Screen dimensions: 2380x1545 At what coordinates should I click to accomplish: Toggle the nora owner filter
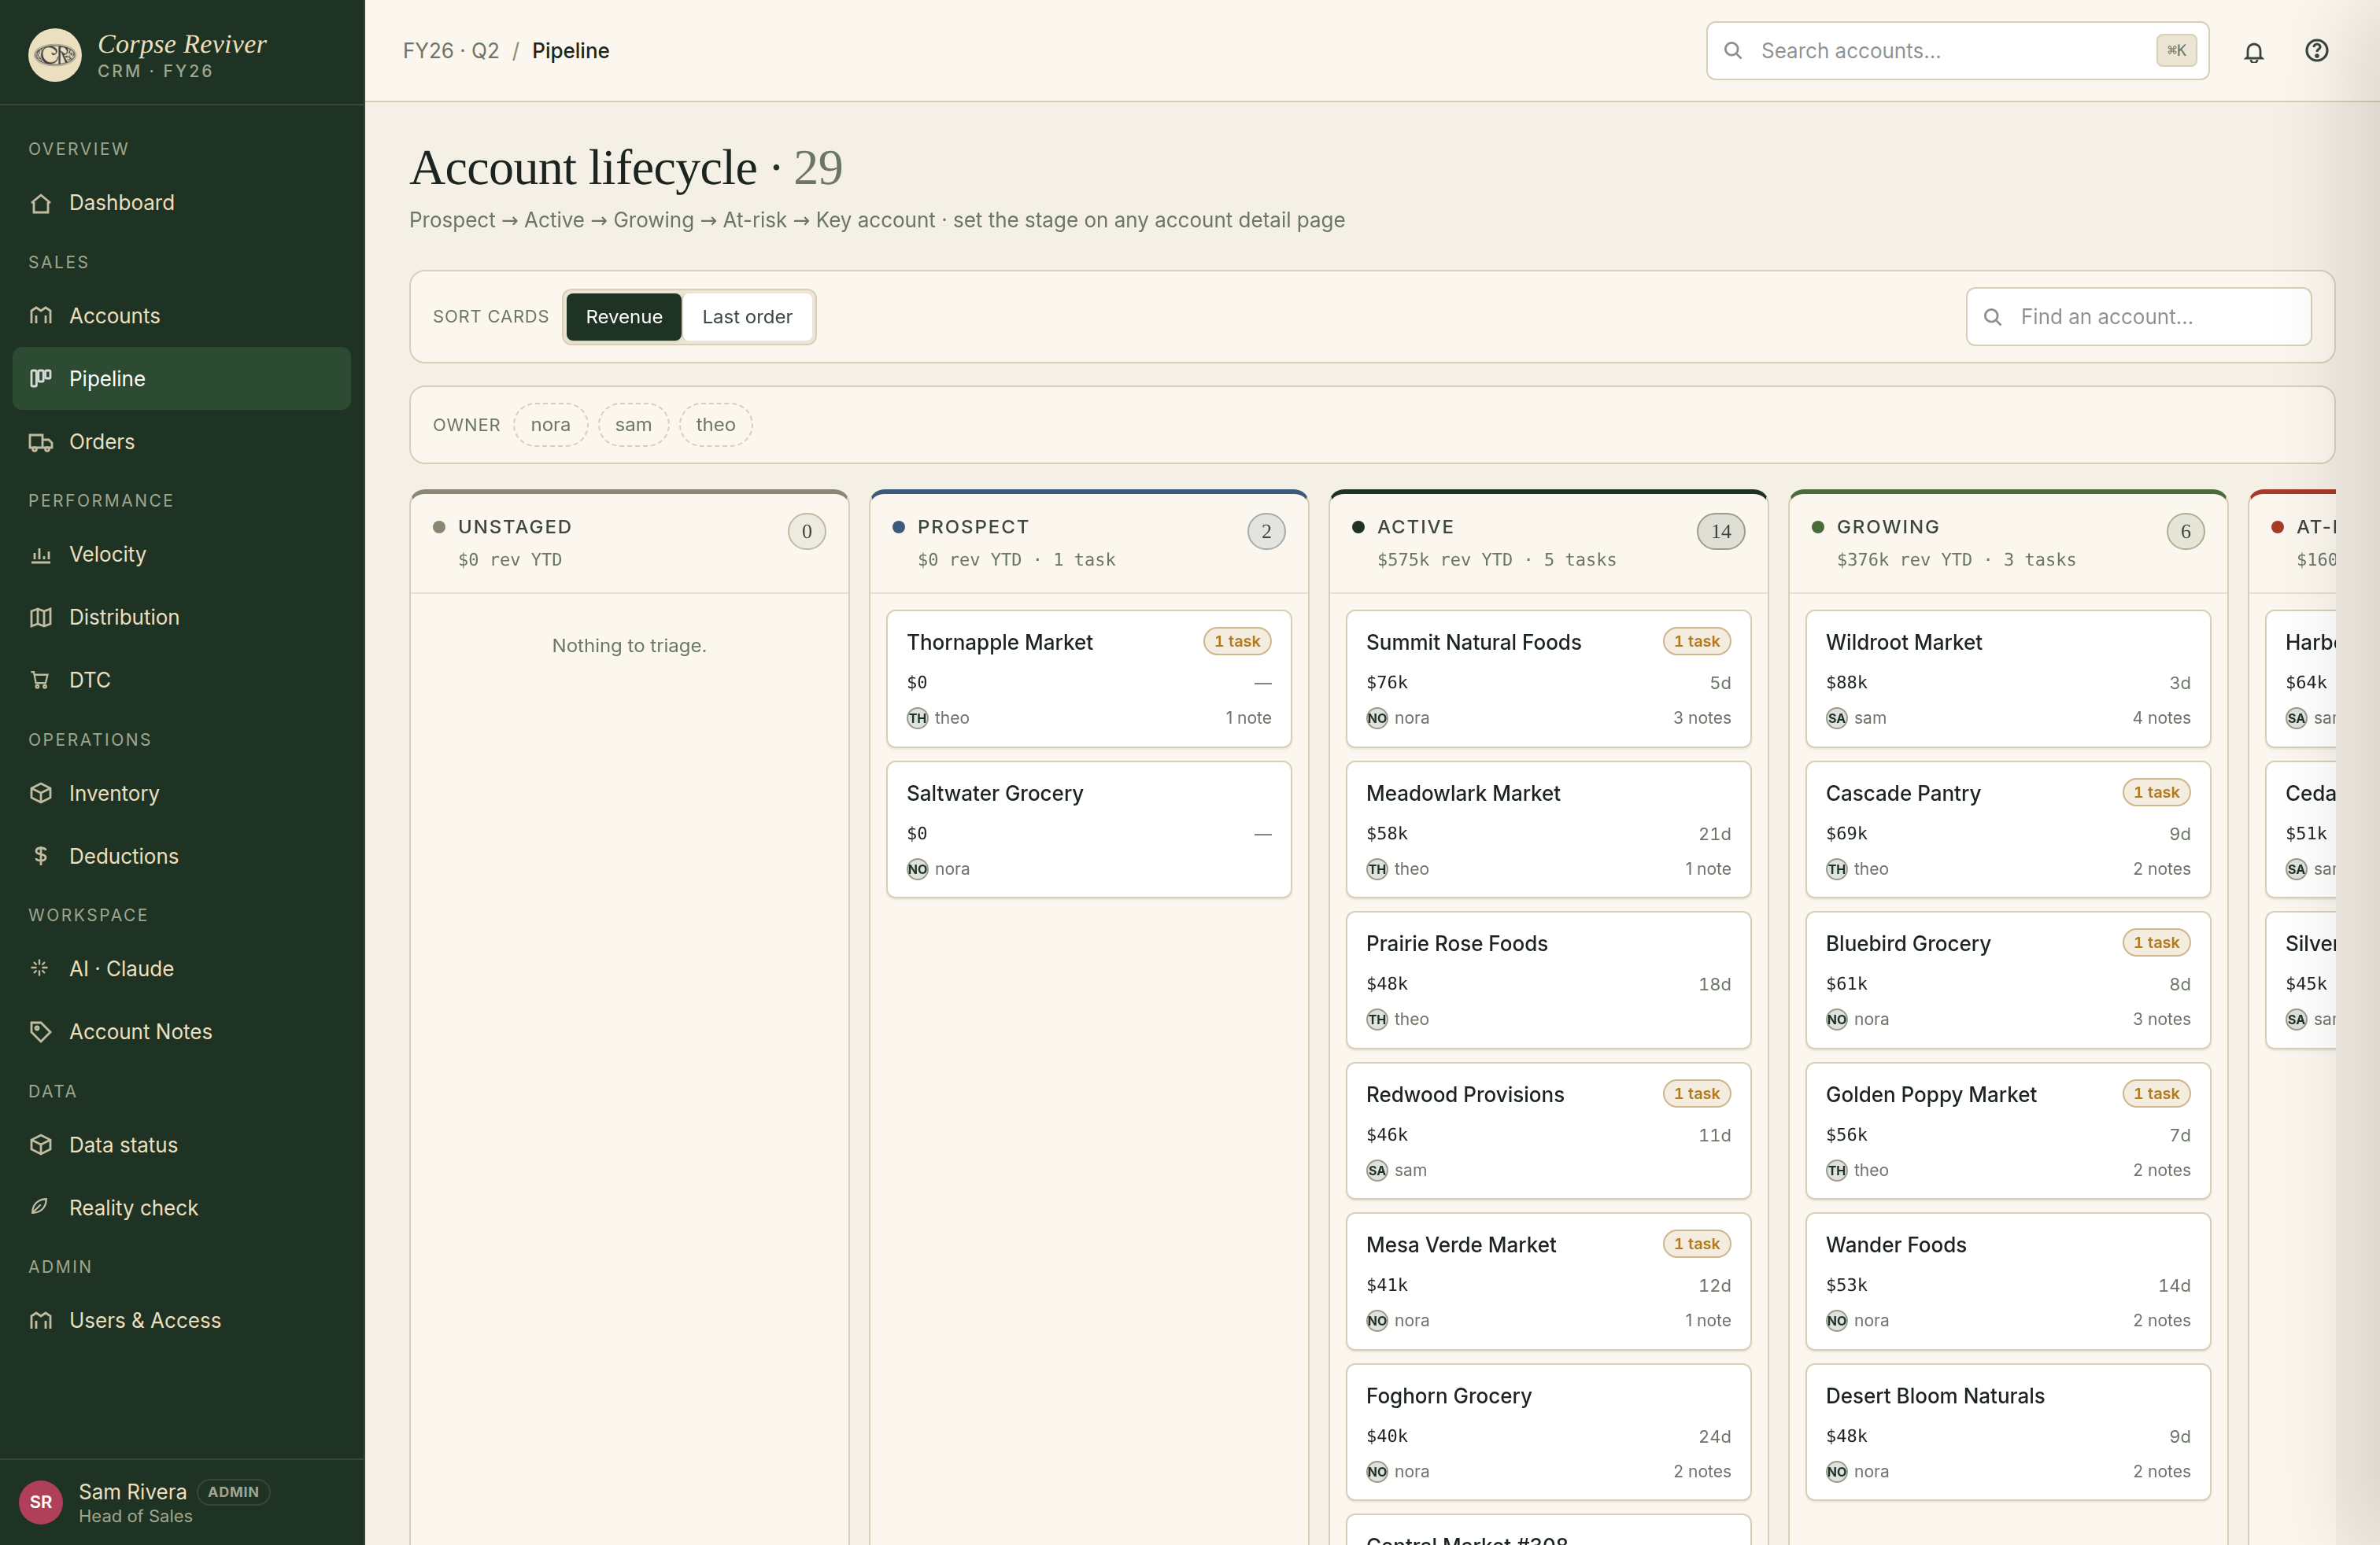click(x=550, y=425)
